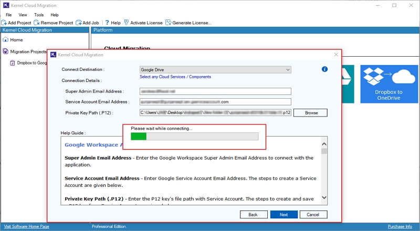Select Migration Projects in the sidebar tree
This screenshot has width=420, height=231.
click(28, 51)
